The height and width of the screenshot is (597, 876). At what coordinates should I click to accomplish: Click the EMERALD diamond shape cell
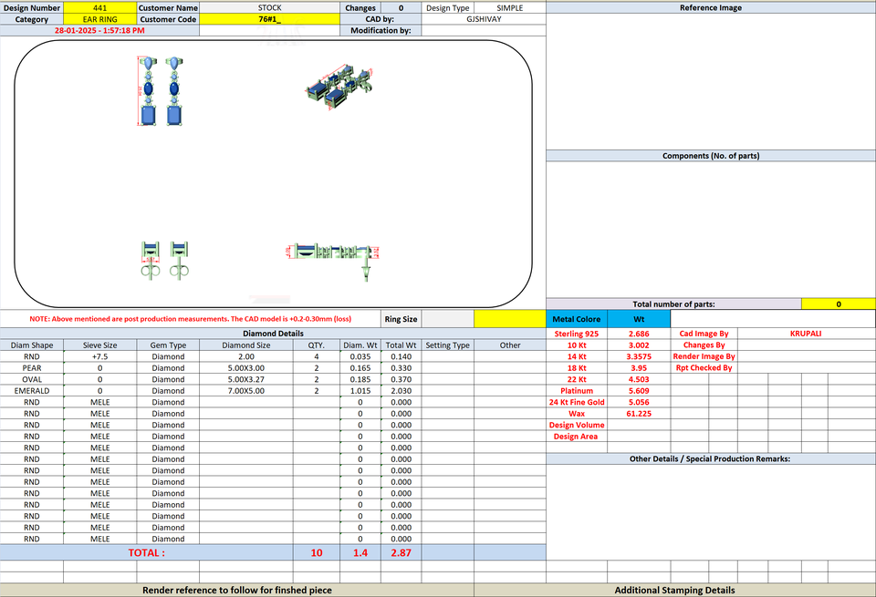[32, 391]
